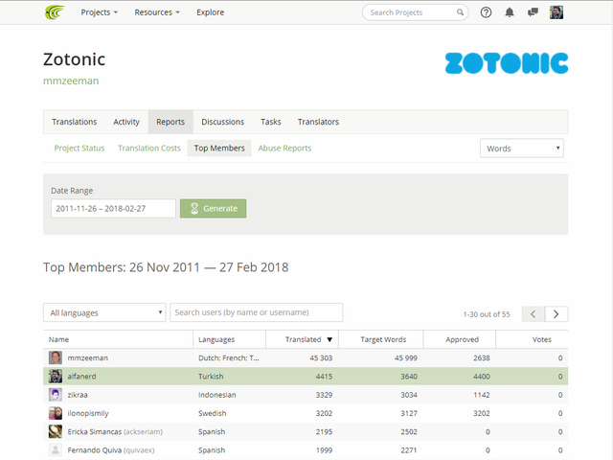Click Fernando Quiva (quivaex) name
Image resolution: width=613 pixels, height=460 pixels.
pyautogui.click(x=111, y=450)
